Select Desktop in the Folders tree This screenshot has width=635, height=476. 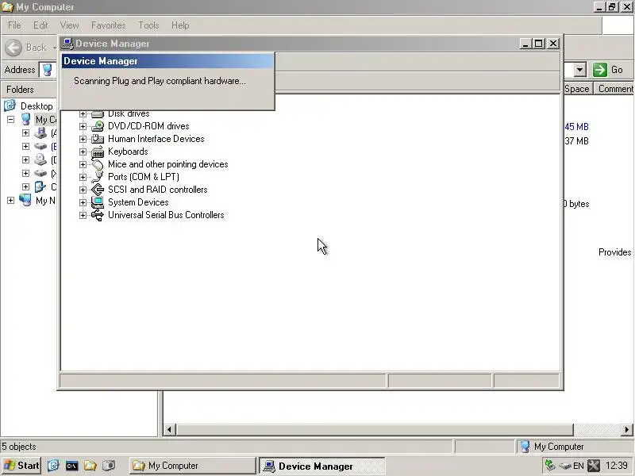[x=37, y=106]
